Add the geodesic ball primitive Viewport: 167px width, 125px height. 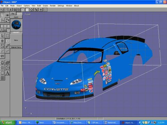click(x=7, y=68)
